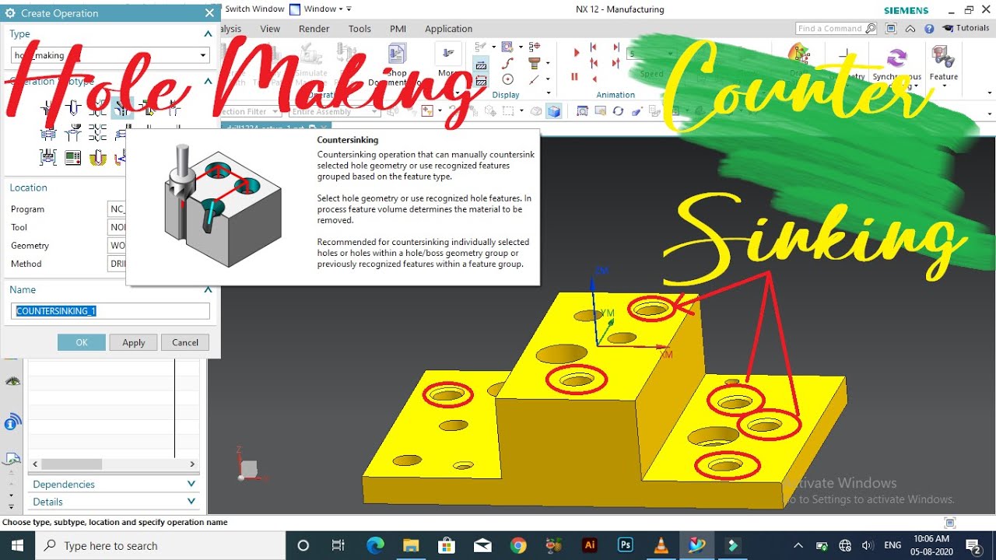Open the PMI ribbon tab
Screen dimensions: 996x560
tap(398, 29)
